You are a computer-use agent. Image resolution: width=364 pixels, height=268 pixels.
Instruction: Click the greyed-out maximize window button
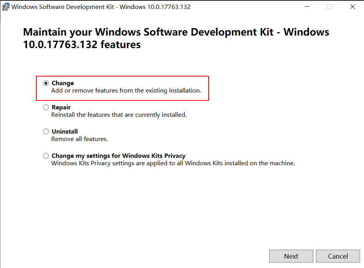[329, 7]
